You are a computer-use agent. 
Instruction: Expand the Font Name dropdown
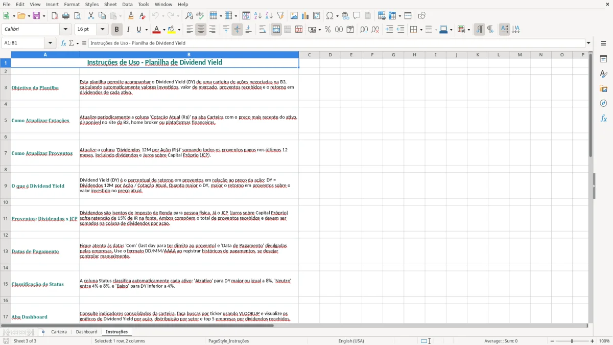click(x=65, y=30)
